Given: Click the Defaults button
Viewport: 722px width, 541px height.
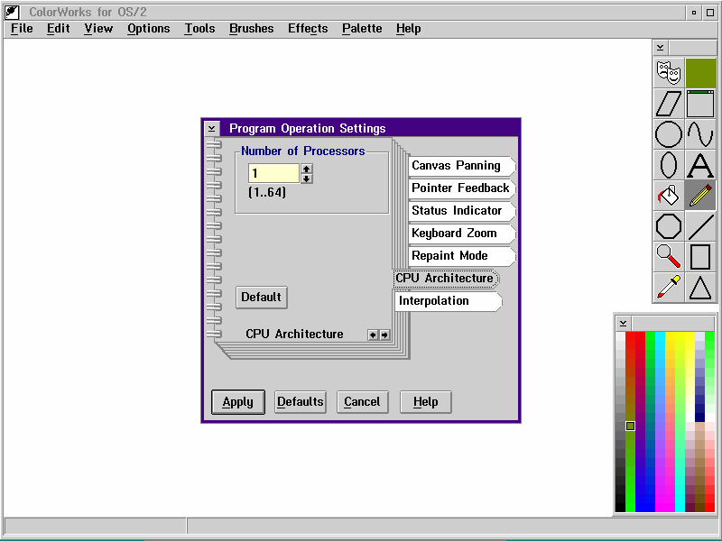Looking at the screenshot, I should [301, 402].
